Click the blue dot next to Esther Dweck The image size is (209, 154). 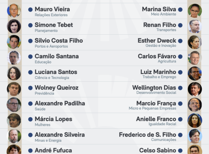180,41
